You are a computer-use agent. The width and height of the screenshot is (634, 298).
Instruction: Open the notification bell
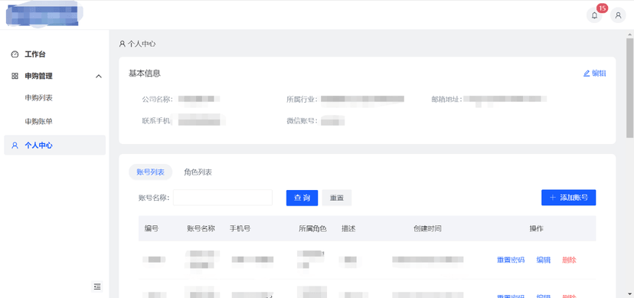pos(594,15)
